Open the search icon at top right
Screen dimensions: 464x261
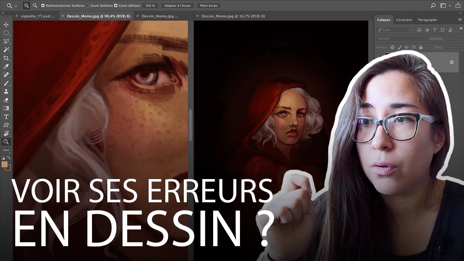(x=433, y=6)
